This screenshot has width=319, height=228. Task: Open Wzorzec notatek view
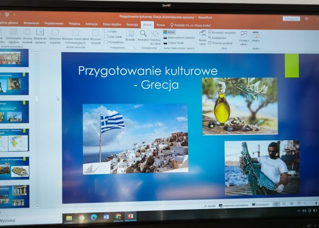coord(96,36)
